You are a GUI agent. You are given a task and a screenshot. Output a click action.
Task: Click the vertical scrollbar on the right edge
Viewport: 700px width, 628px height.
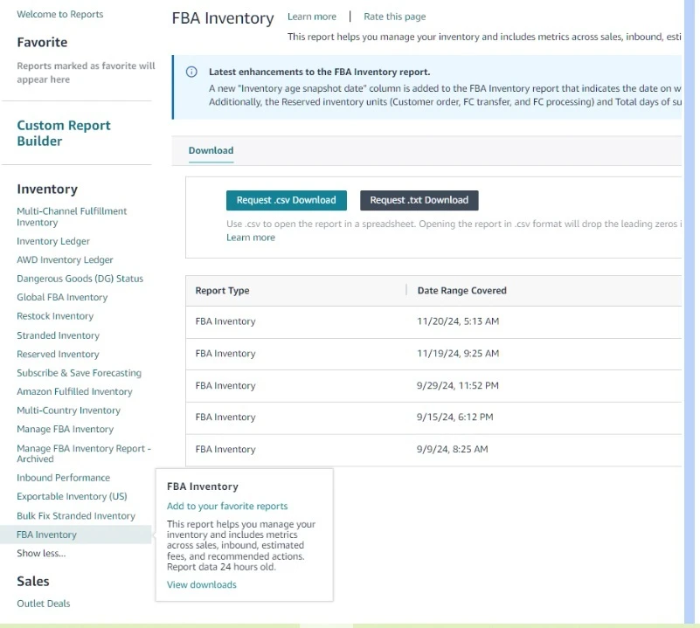[690, 311]
